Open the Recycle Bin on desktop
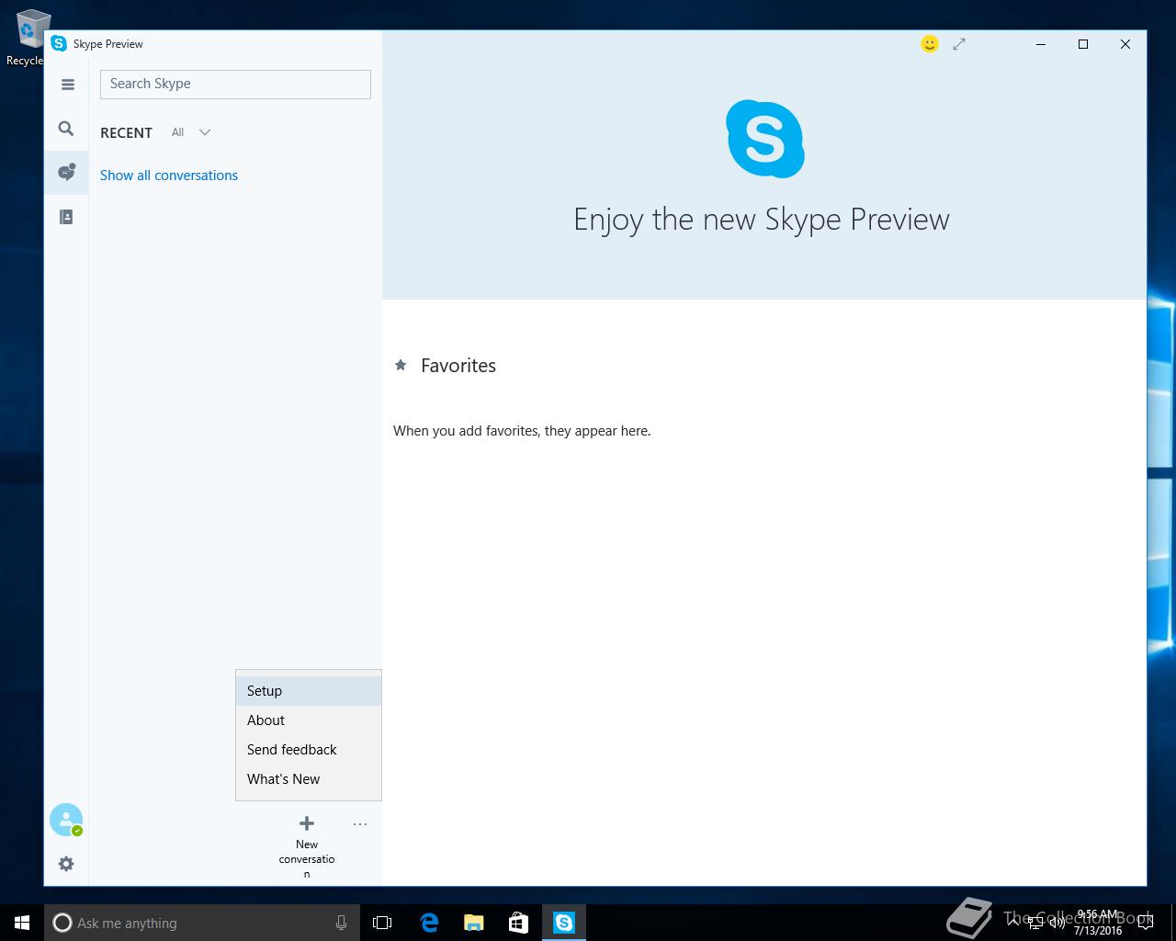Screen dimensions: 1176x941 (28, 39)
